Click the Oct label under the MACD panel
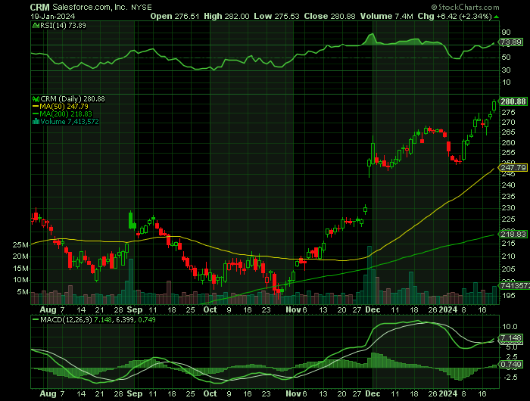The image size is (530, 401). click(210, 393)
